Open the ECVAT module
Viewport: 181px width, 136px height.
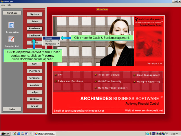(x=34, y=106)
